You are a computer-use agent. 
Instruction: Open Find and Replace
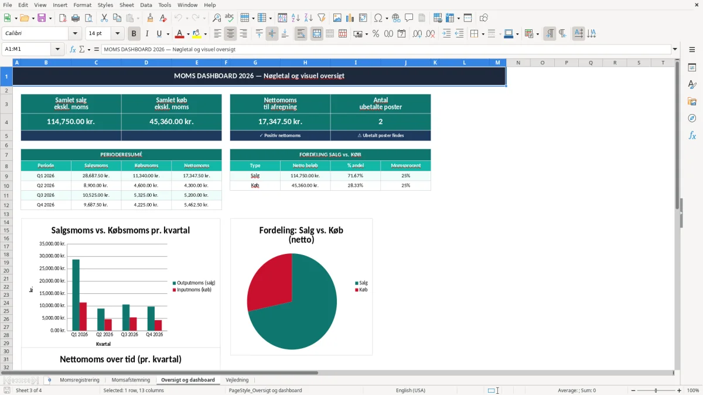point(217,18)
